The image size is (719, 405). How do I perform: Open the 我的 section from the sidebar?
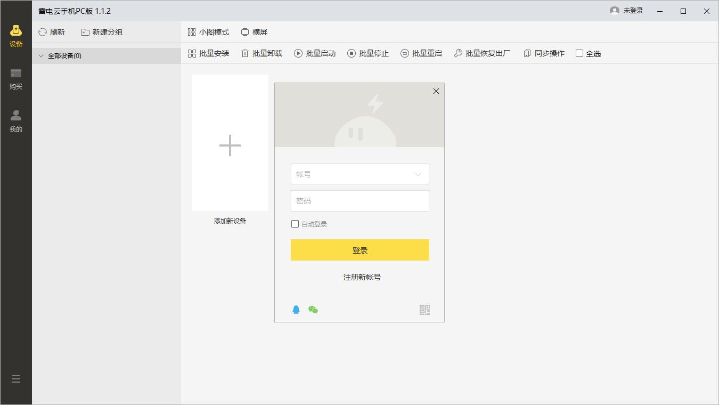point(15,122)
